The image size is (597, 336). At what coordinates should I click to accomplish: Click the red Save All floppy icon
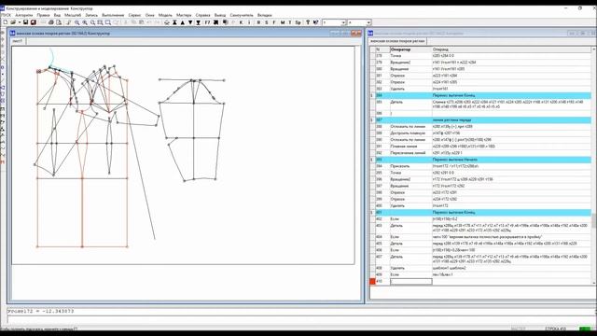[x=34, y=22]
